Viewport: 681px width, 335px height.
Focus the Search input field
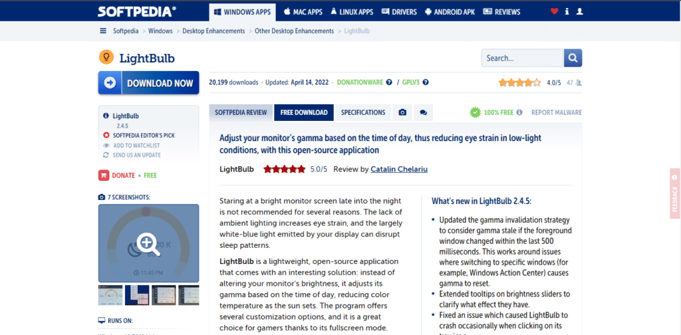pyautogui.click(x=523, y=58)
